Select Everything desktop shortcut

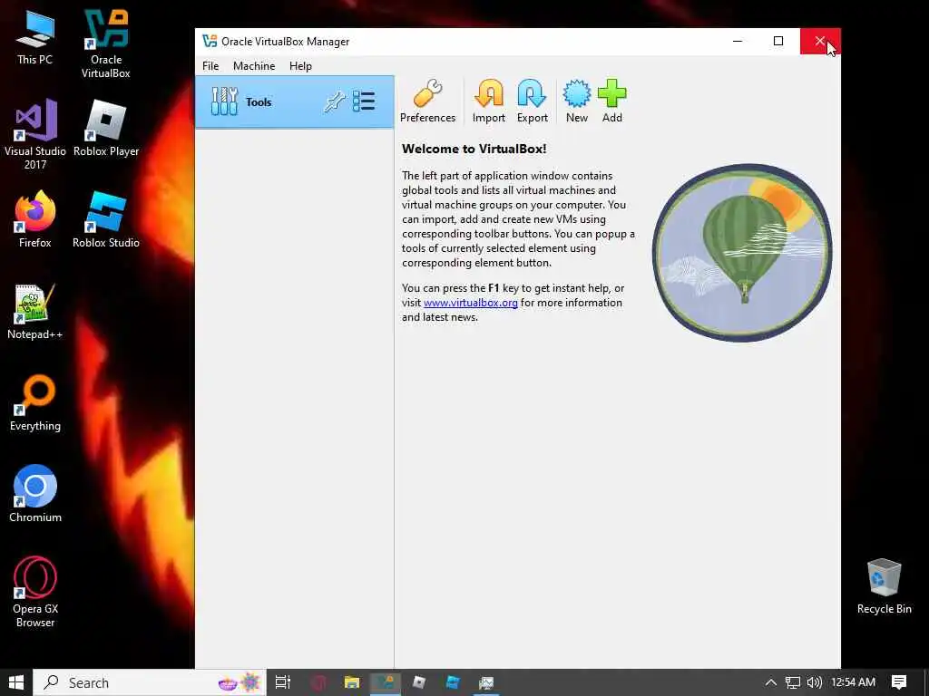pos(35,403)
